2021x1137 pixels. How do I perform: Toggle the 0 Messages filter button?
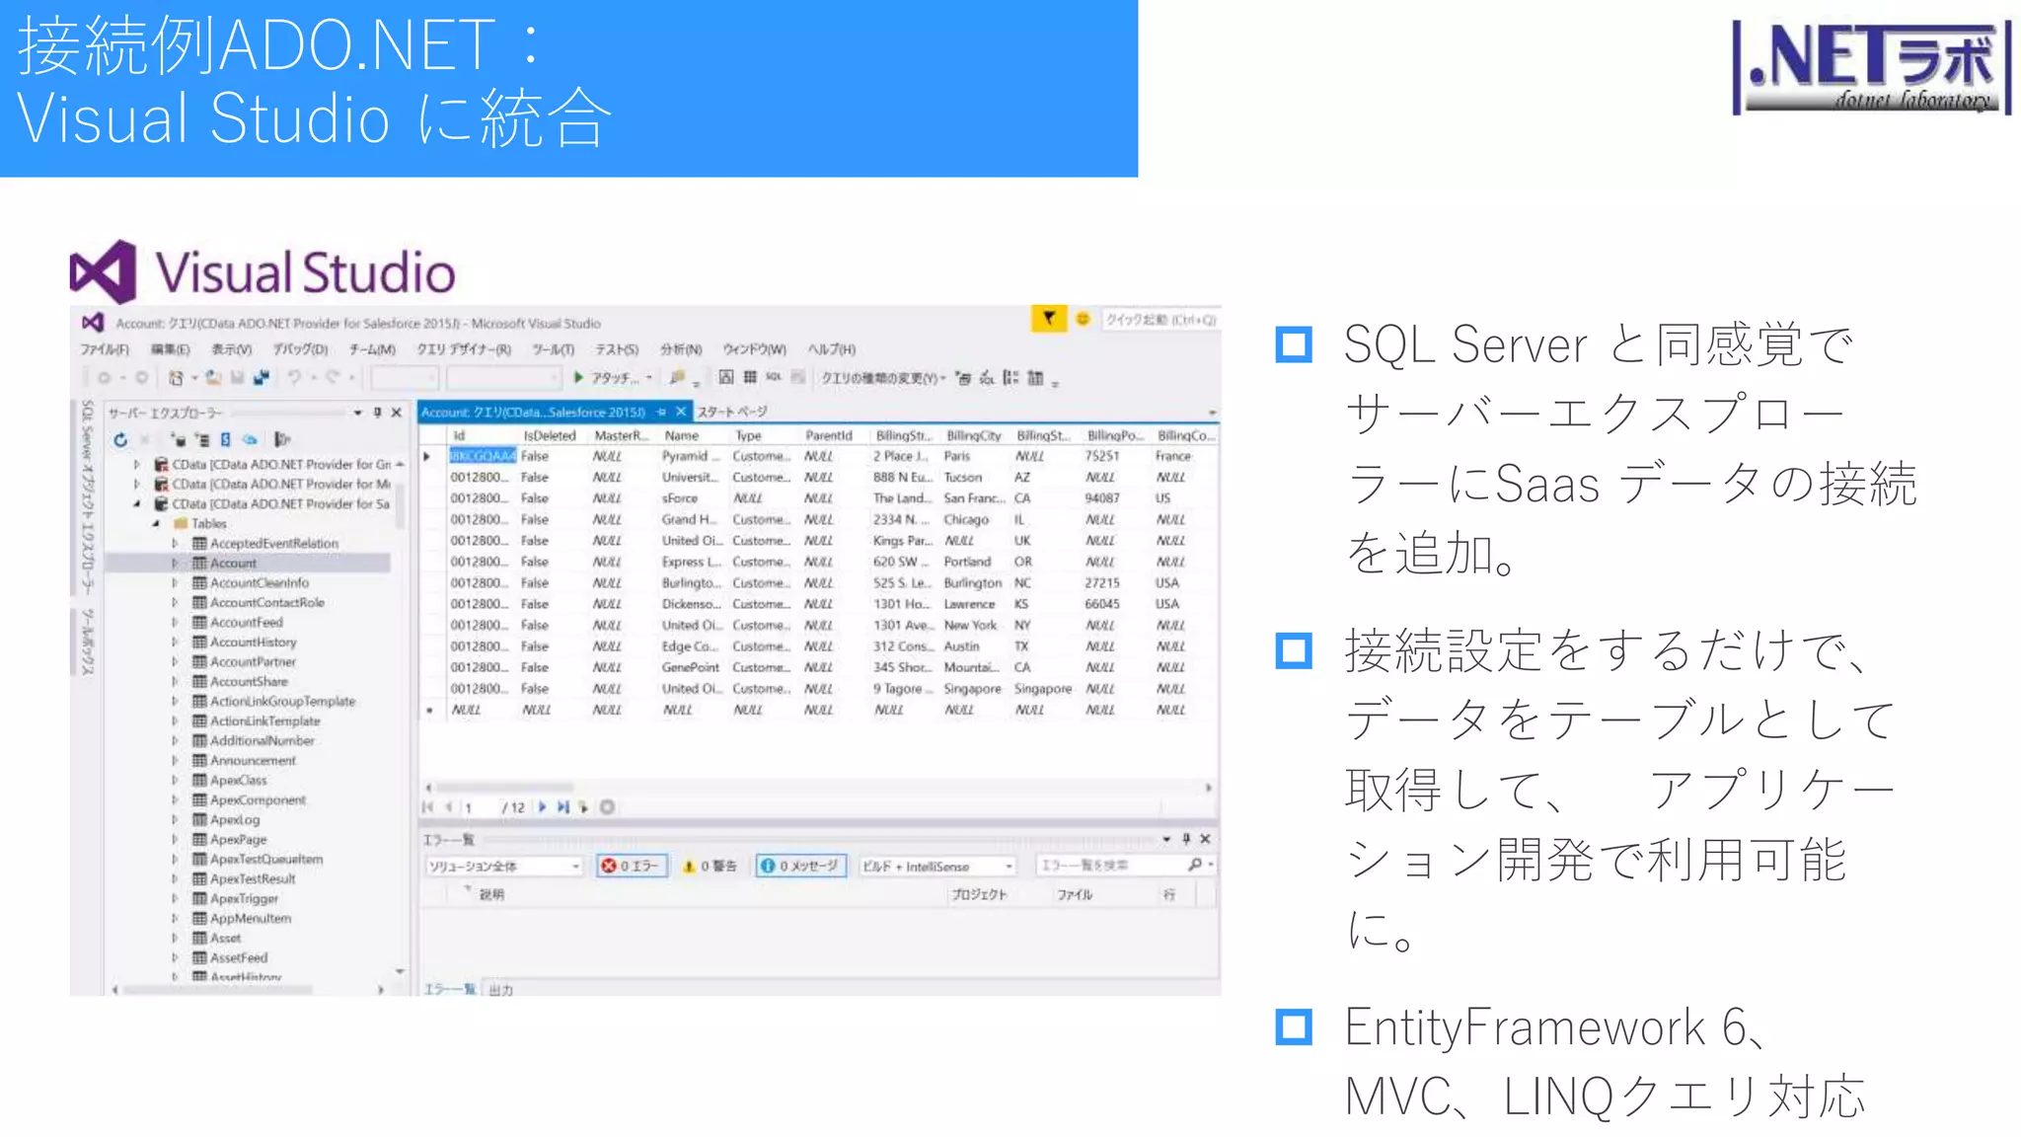click(x=801, y=866)
